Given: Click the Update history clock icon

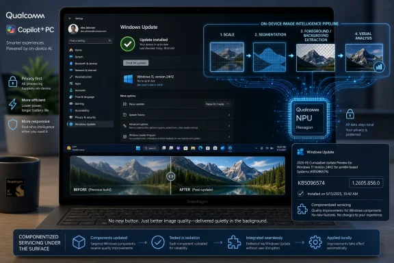Looking at the screenshot, I should click(124, 115).
